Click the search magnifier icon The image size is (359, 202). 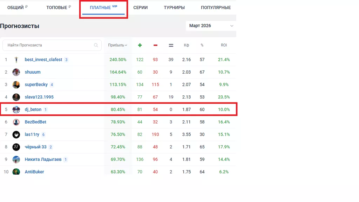tap(96, 45)
